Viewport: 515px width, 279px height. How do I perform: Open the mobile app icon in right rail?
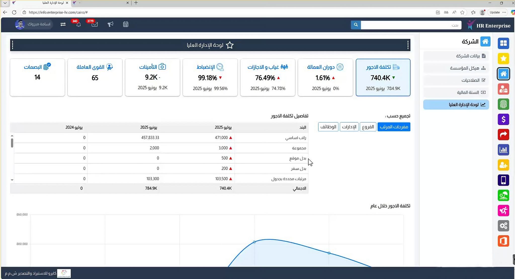503,180
